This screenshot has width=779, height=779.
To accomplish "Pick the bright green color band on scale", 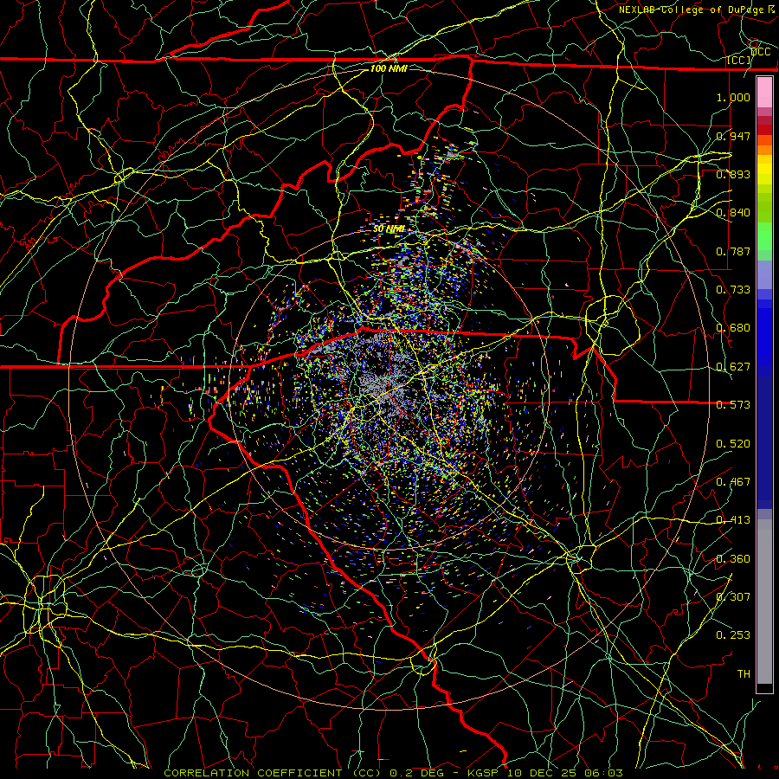I will pos(764,236).
